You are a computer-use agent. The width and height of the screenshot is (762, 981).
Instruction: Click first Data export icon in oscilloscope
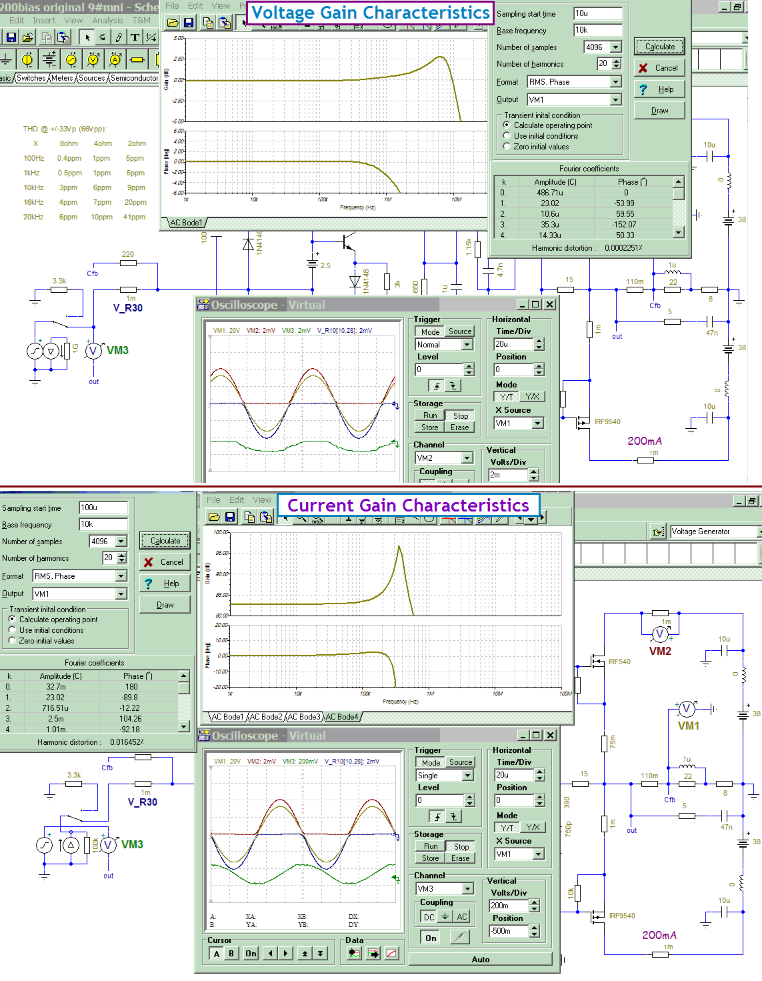355,954
